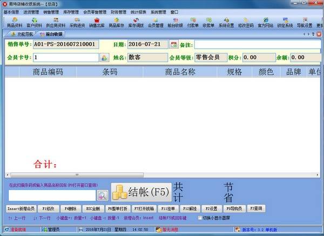Image resolution: width=324 pixels, height=236 pixels.
Task: Click the 锁定系统 toolbar icon
Action: 285,22
